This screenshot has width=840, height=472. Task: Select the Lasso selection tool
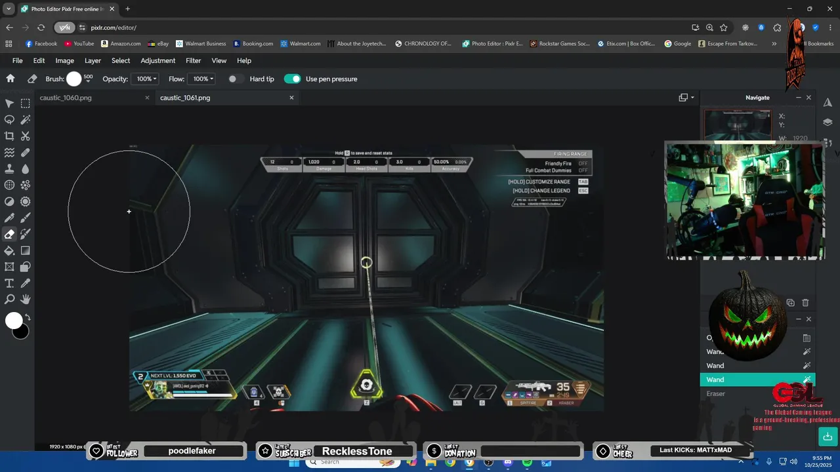click(9, 120)
